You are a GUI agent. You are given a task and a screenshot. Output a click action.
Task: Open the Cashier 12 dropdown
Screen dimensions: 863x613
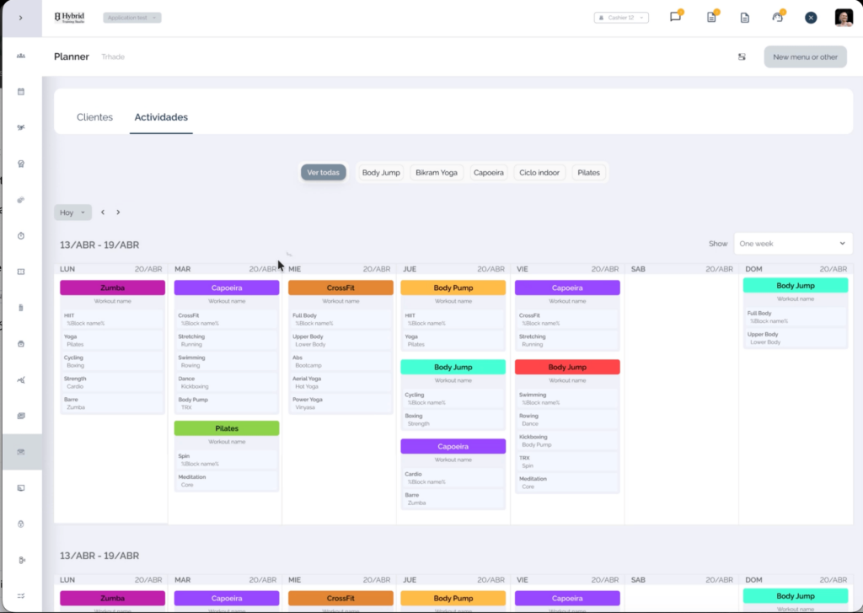621,18
